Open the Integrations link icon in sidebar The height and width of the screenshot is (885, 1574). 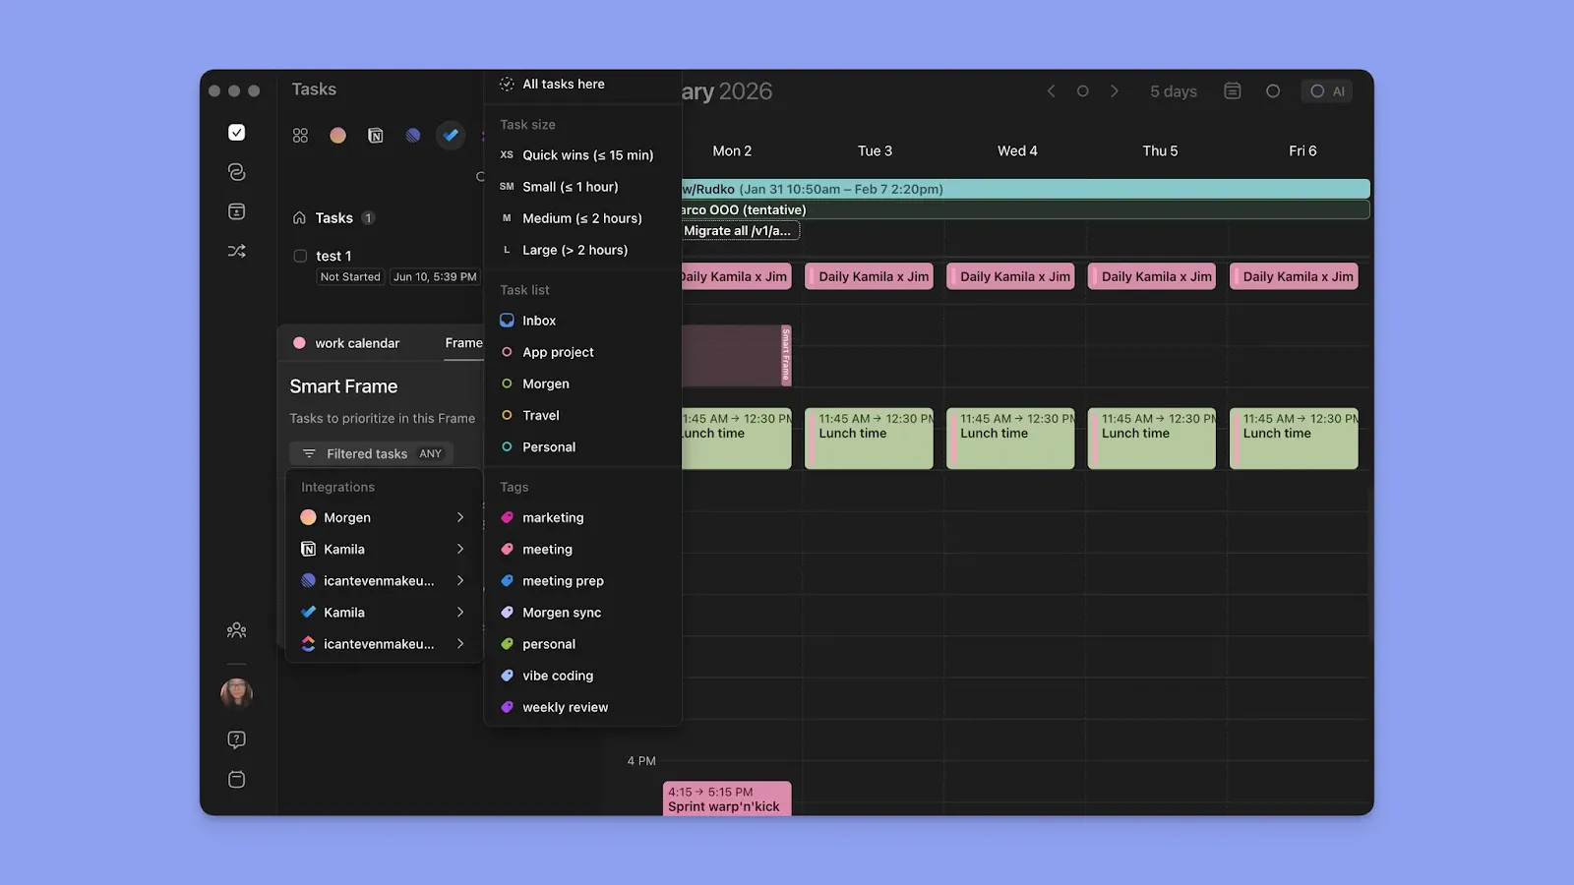click(236, 171)
